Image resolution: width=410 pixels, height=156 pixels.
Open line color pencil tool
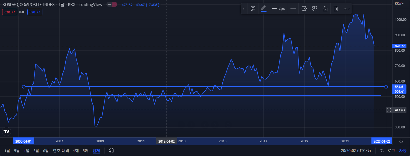click(x=264, y=8)
